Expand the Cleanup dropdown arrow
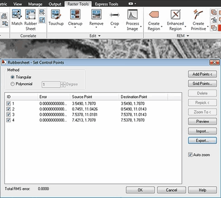Viewport: 221px width, 198px height. (x=75, y=27)
